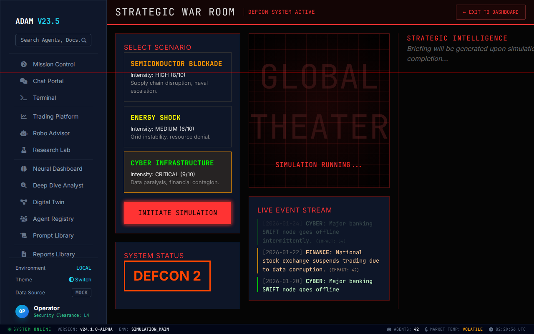Click the Trading Platform chart icon
This screenshot has height=334, width=534.
[x=24, y=116]
